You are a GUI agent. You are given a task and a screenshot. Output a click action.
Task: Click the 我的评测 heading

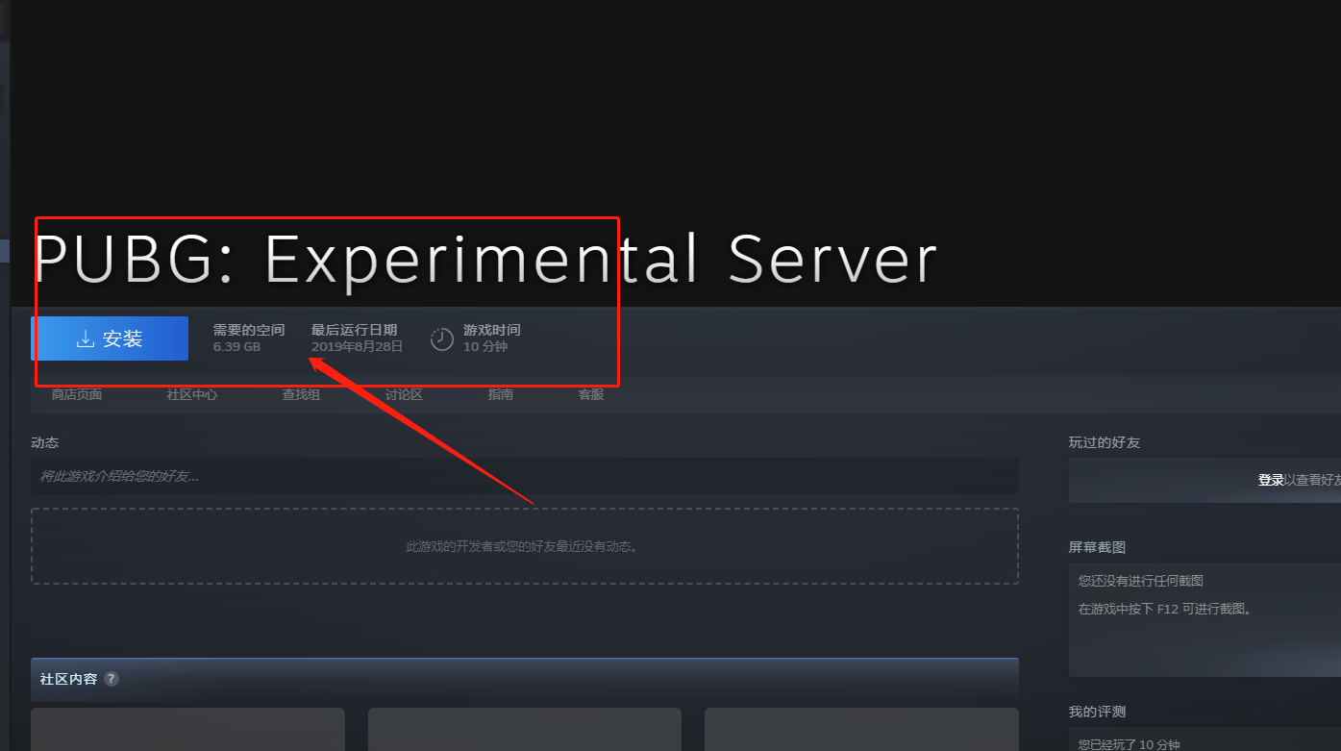click(1097, 712)
